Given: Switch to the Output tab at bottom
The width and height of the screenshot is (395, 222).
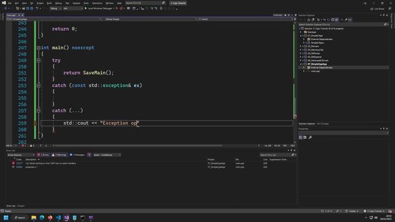Looking at the screenshot, I should pyautogui.click(x=21, y=206).
